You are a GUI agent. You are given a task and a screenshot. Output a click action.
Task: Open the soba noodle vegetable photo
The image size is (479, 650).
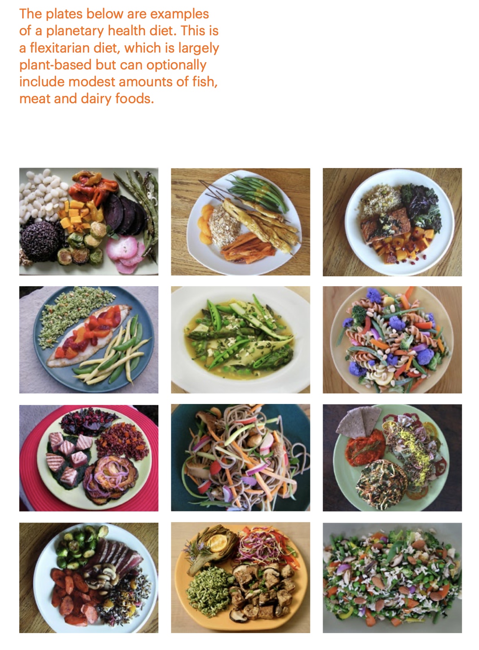click(x=240, y=457)
